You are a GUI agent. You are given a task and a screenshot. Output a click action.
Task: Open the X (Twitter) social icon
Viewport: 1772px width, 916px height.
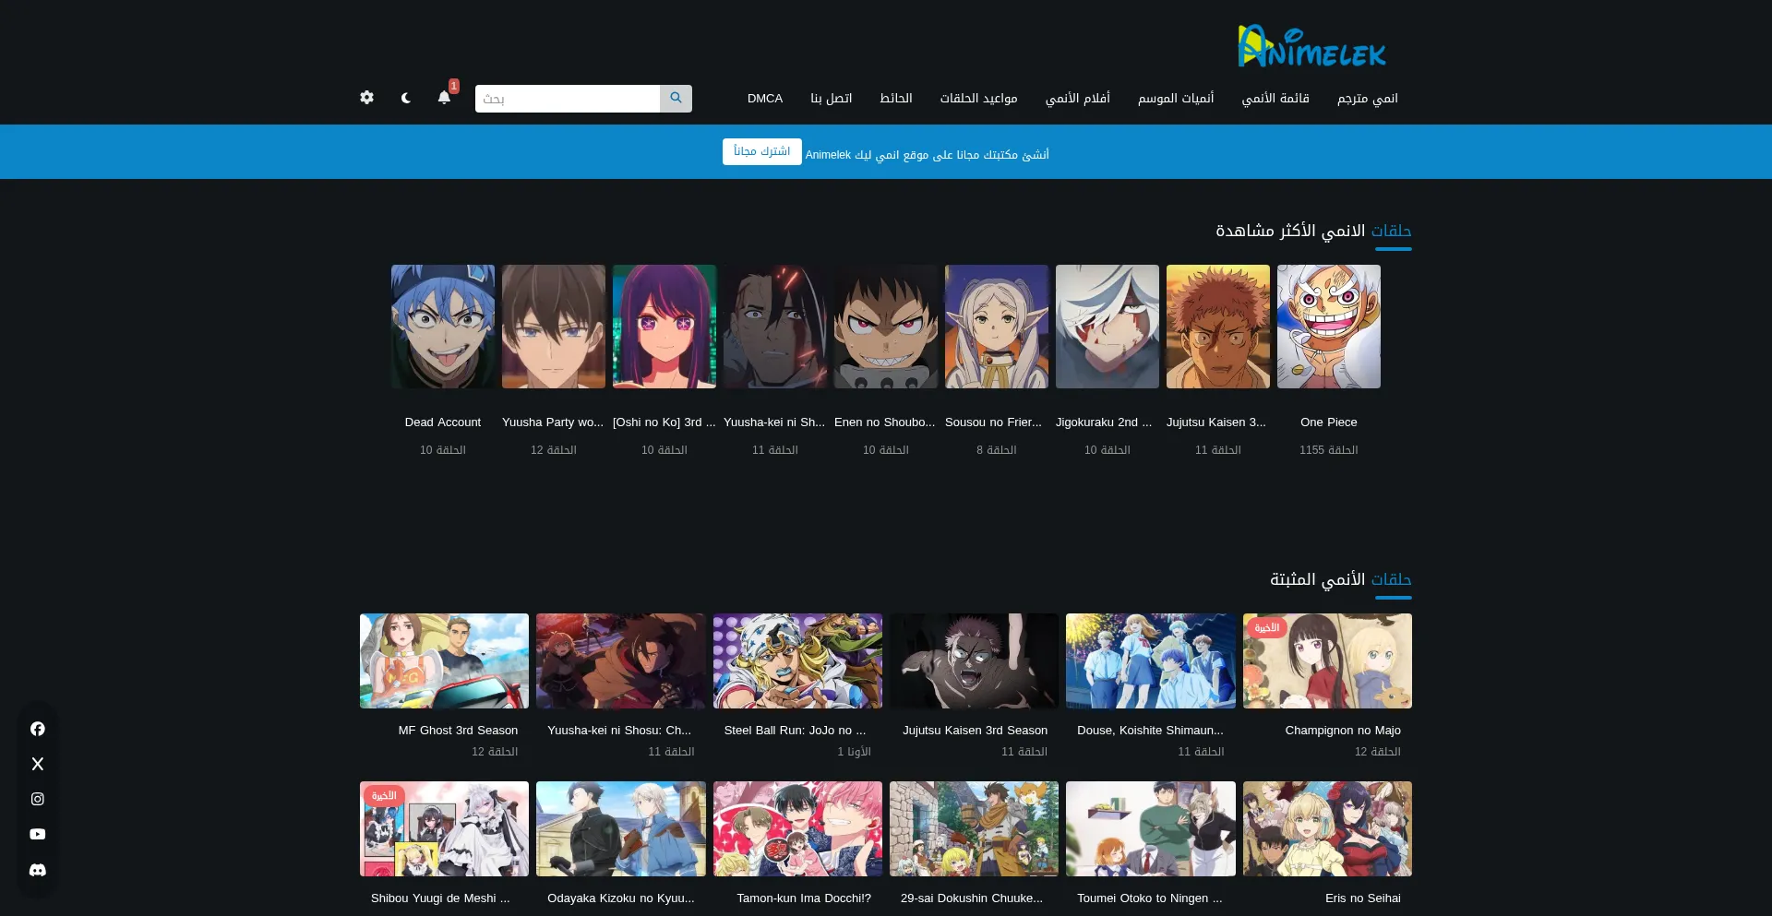coord(38,764)
